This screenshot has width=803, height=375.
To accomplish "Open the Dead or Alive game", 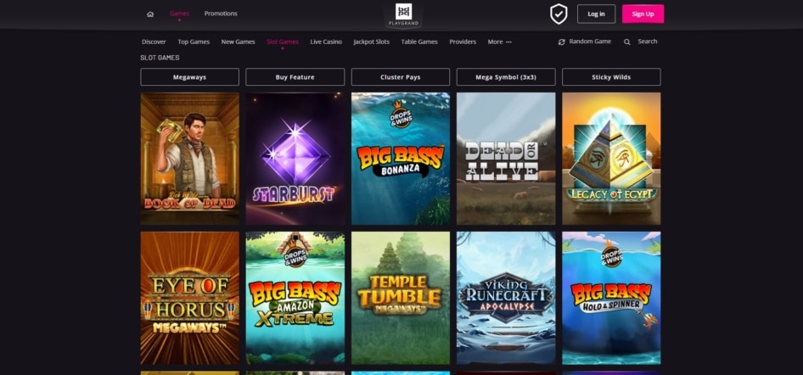I will point(506,159).
